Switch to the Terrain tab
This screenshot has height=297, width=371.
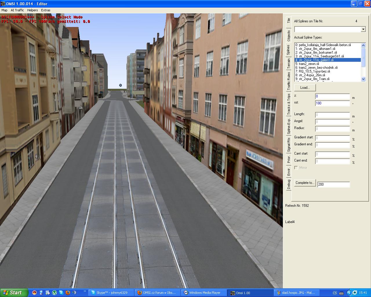pyautogui.click(x=289, y=64)
